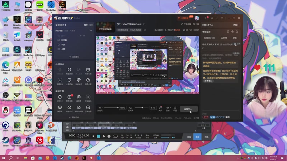Open the 正版音乐 tool icon
The width and height of the screenshot is (287, 161).
tap(88, 97)
